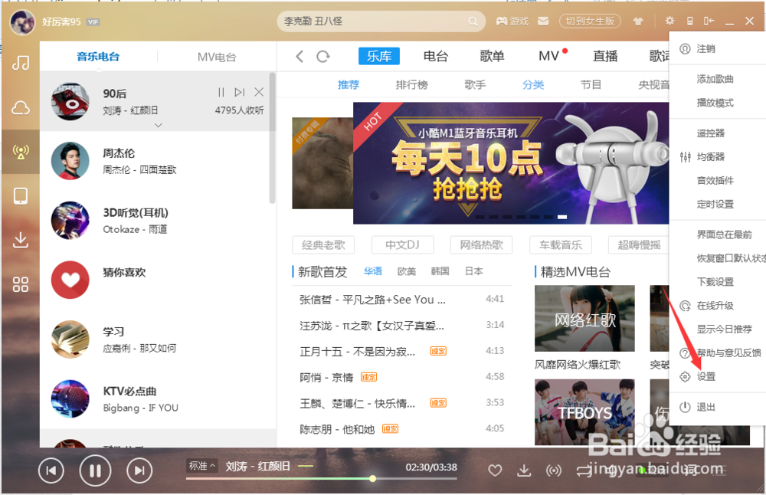This screenshot has width=766, height=495.
Task: Select the 电台 top tab
Action: coord(436,56)
